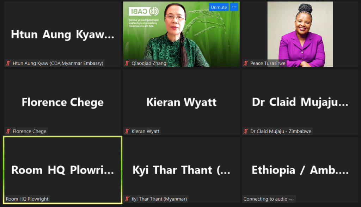Viewport: 361px width, 207px height.
Task: Click the Unmute button on Qiaoqiao Zhang's video
Action: pos(219,7)
